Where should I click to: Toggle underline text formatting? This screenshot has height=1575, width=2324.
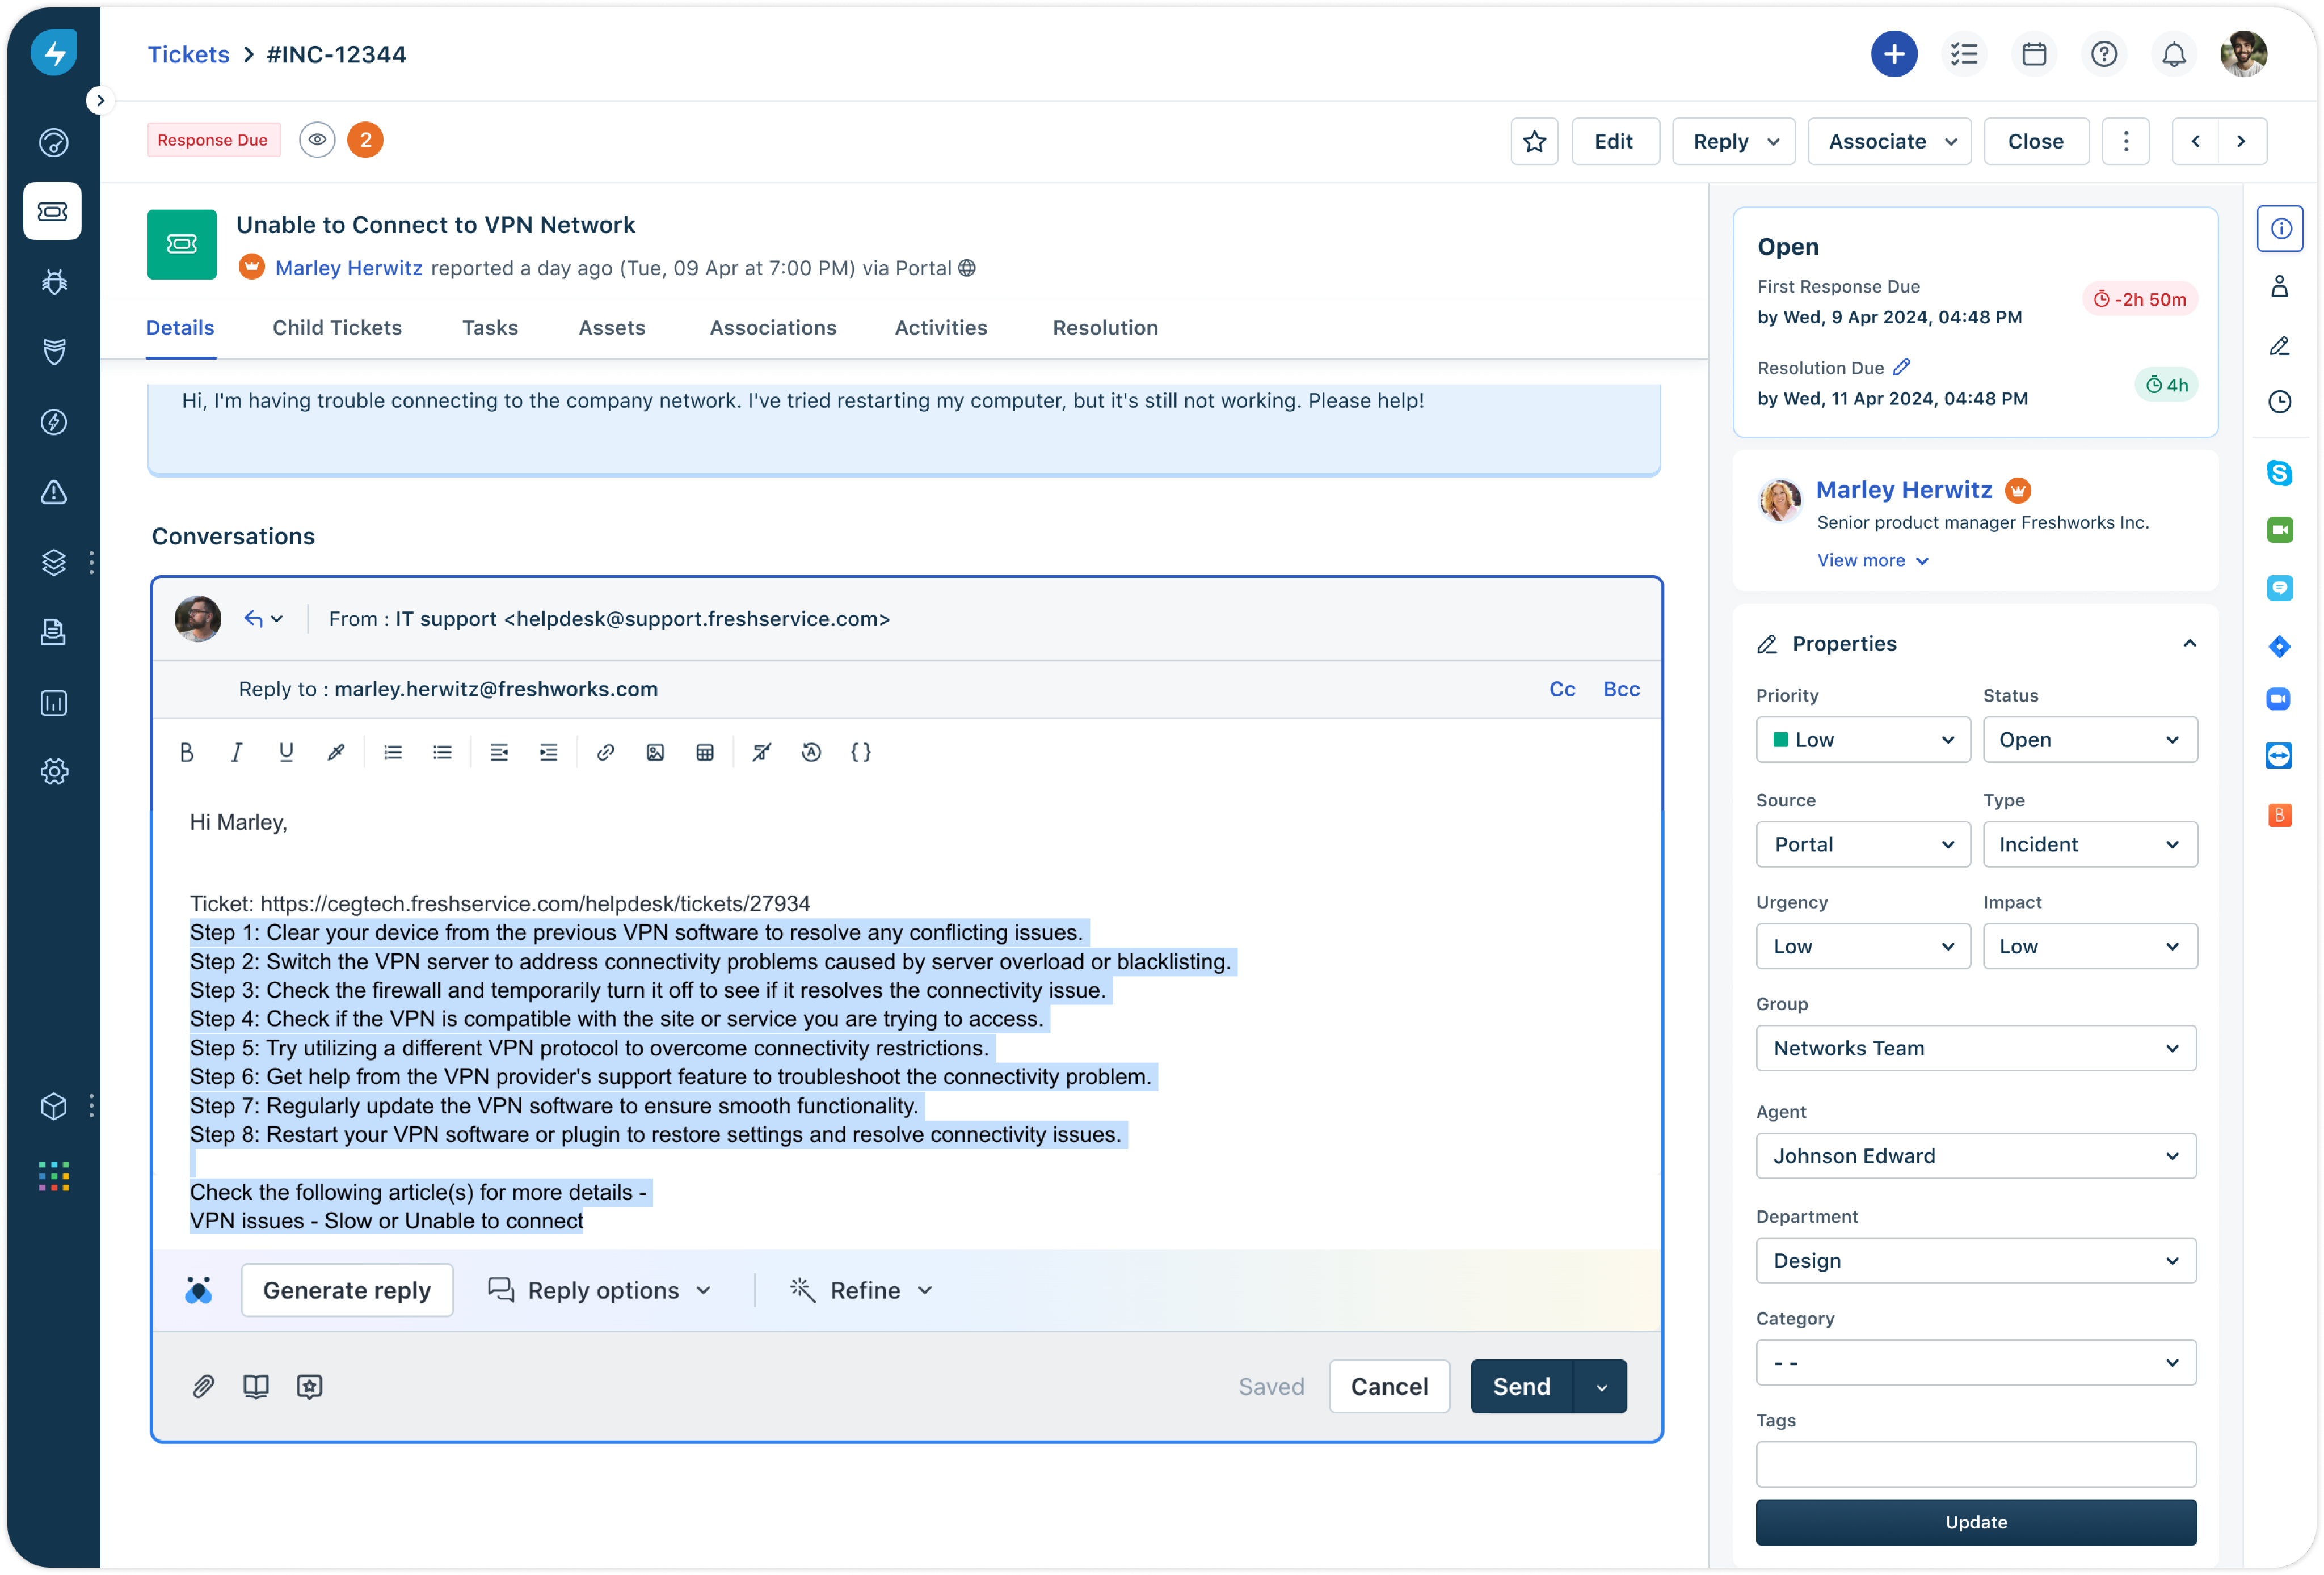(x=286, y=753)
